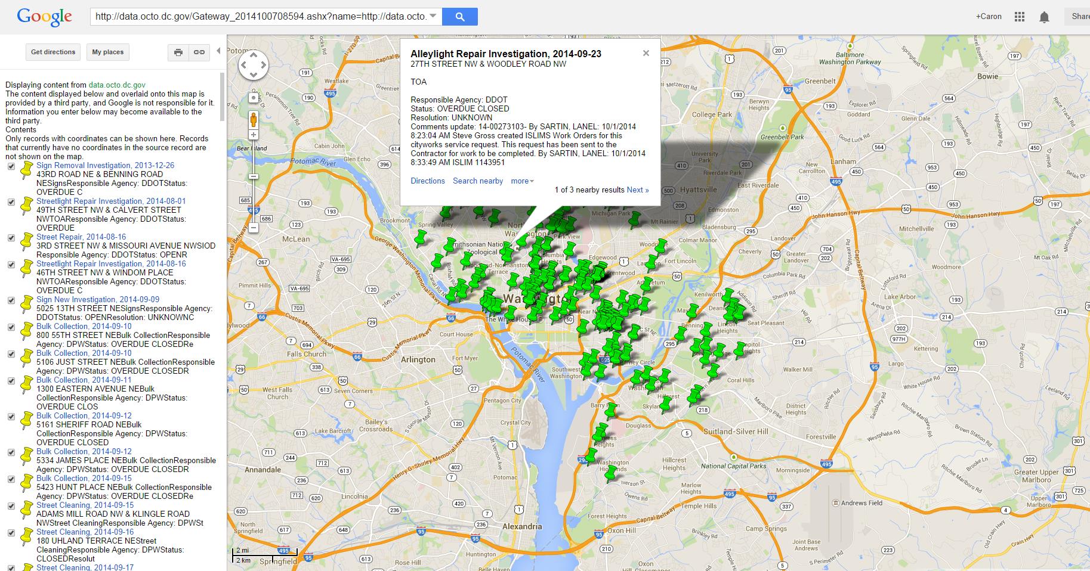Screen dimensions: 1090x571
Task: Open the Google apps grid
Action: (x=1020, y=17)
